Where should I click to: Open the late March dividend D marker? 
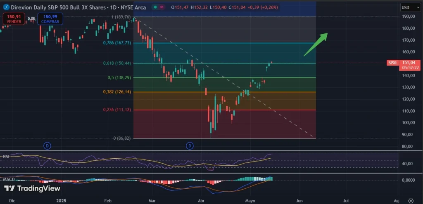click(190, 146)
